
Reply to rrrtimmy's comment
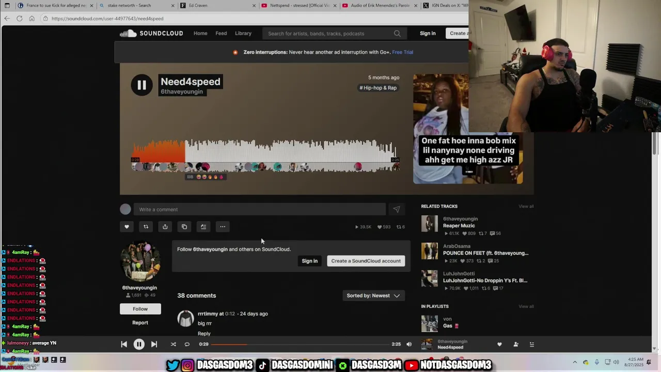coord(204,334)
